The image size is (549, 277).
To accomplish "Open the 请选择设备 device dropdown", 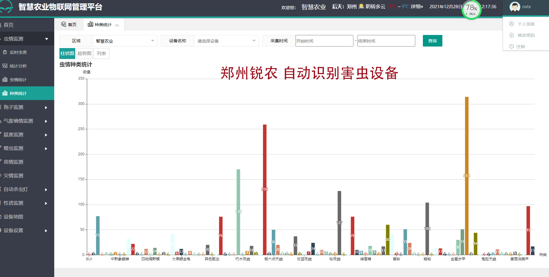I will pos(226,41).
